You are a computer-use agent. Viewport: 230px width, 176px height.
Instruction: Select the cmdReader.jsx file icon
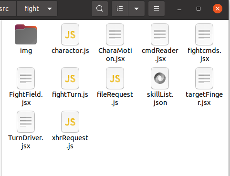coord(160,34)
